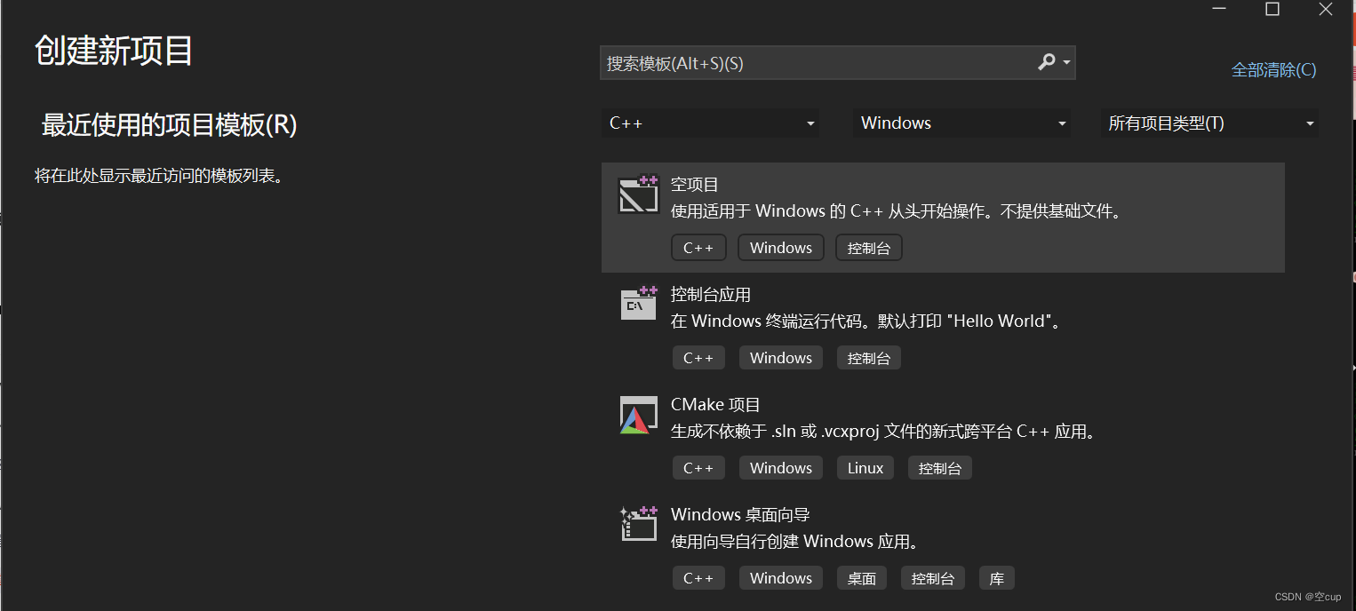Click the 库 tag under Windows 桌面向导
This screenshot has height=611, width=1356.
(x=997, y=578)
